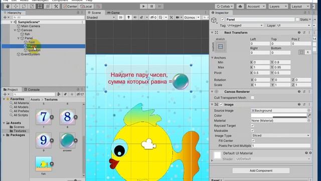Collapse the Canvas object
The width and height of the screenshot is (321, 181).
(x=15, y=30)
